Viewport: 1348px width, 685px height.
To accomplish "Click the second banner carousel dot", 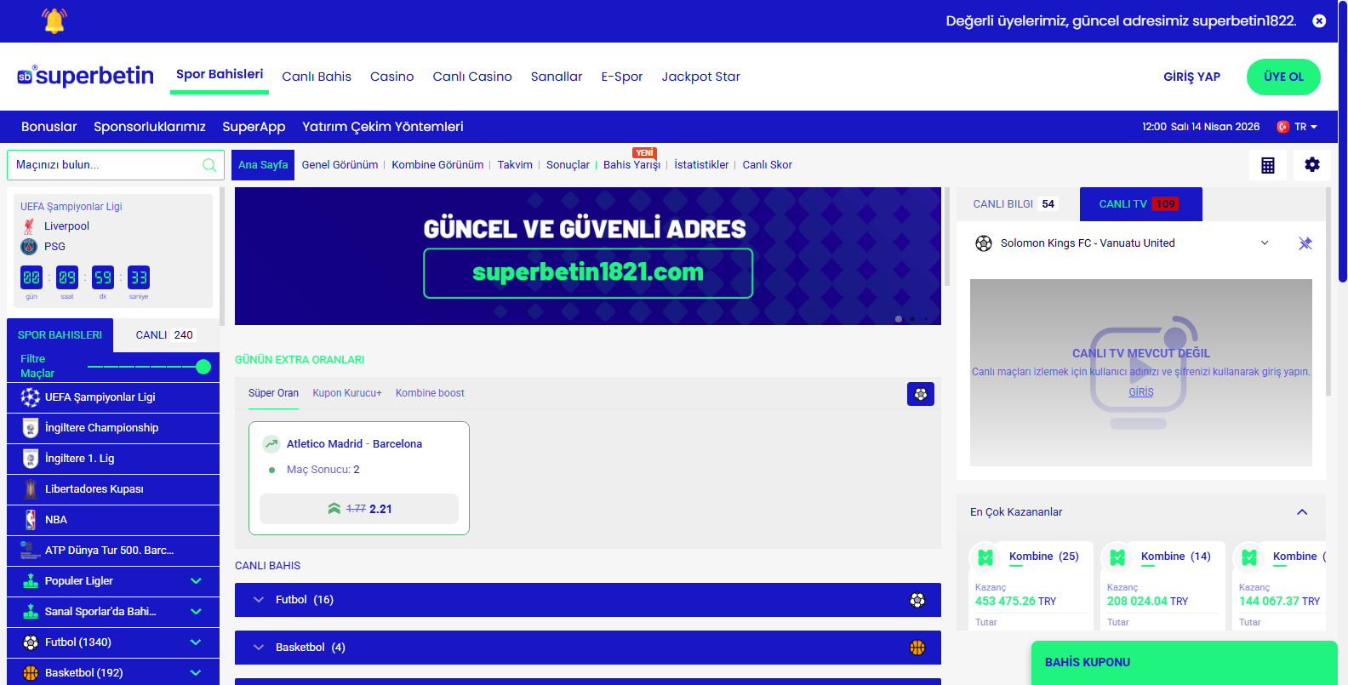I will click(x=912, y=319).
